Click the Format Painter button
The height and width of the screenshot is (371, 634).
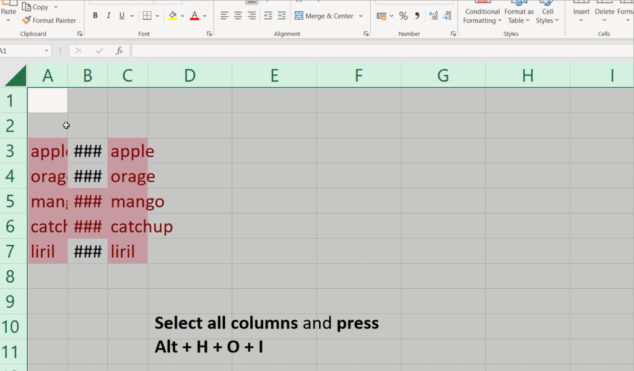(49, 20)
